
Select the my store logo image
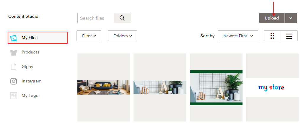(x=271, y=87)
